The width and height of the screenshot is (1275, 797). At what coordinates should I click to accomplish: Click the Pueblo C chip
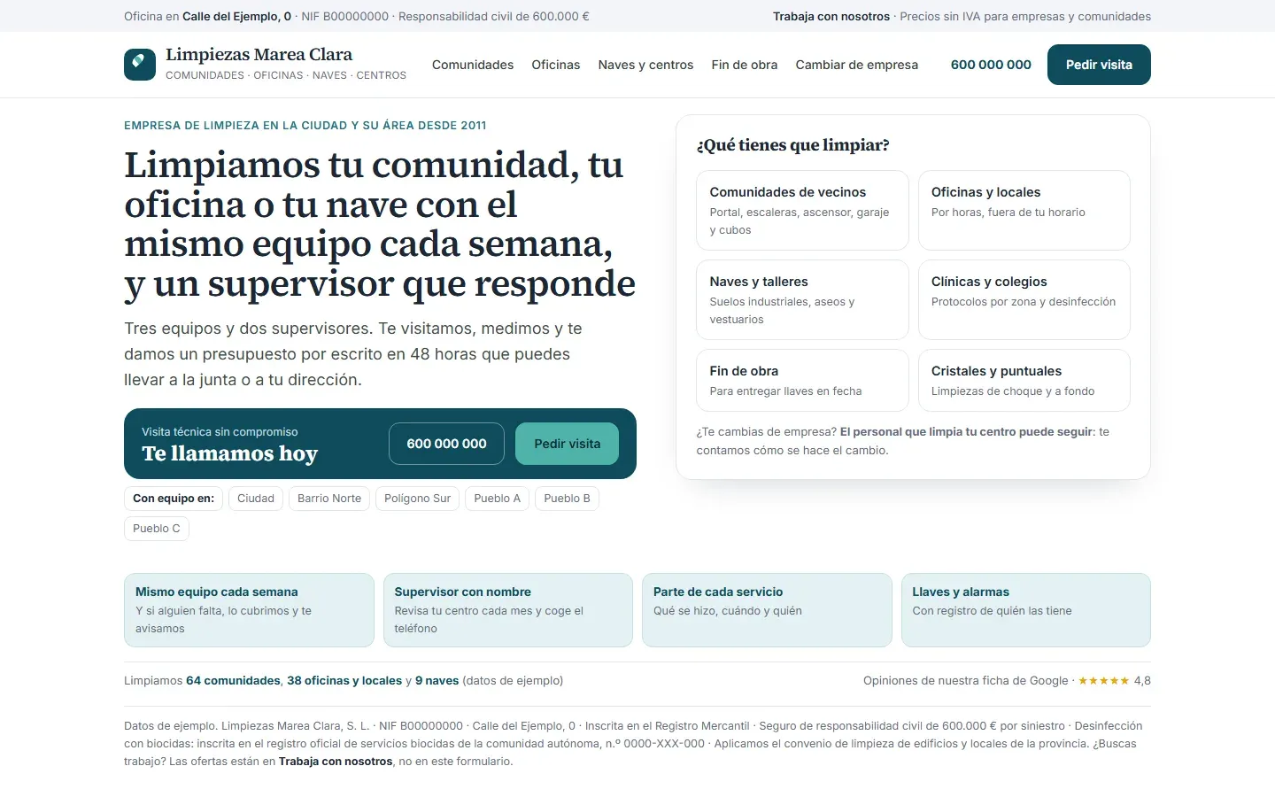click(x=157, y=529)
